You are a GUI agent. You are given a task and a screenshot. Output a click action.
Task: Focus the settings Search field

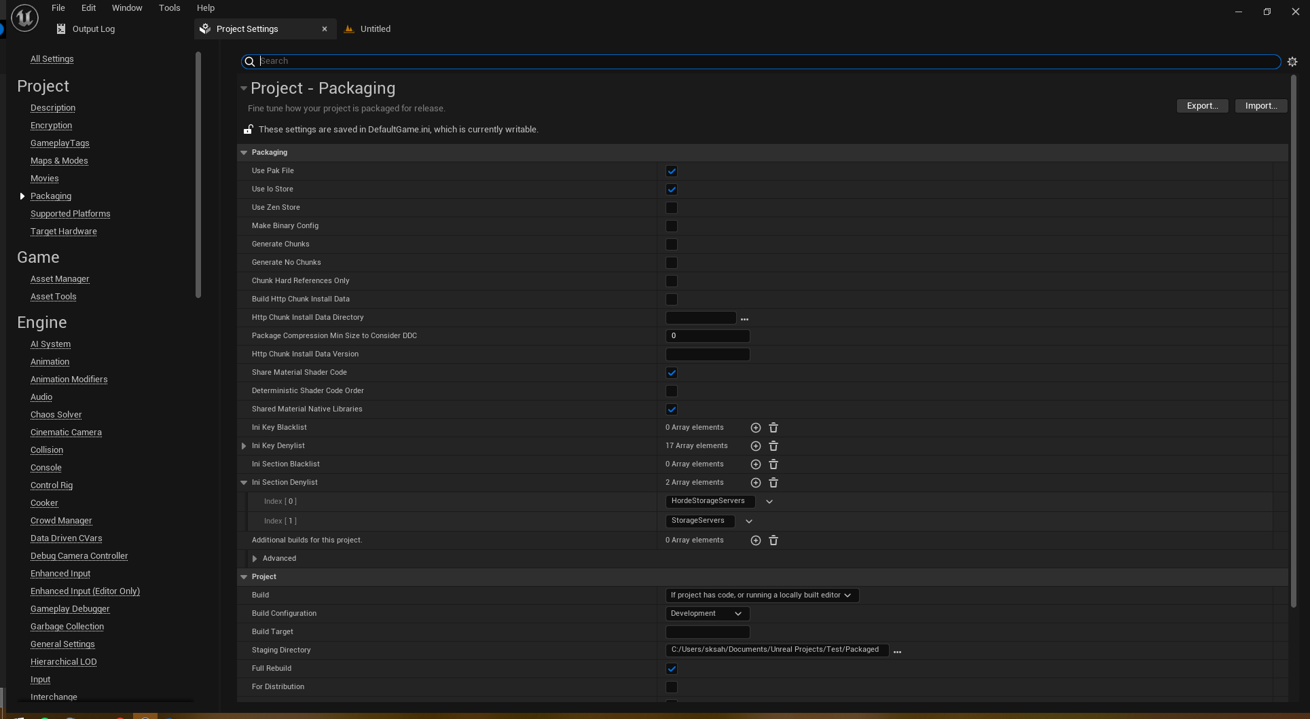pyautogui.click(x=761, y=62)
